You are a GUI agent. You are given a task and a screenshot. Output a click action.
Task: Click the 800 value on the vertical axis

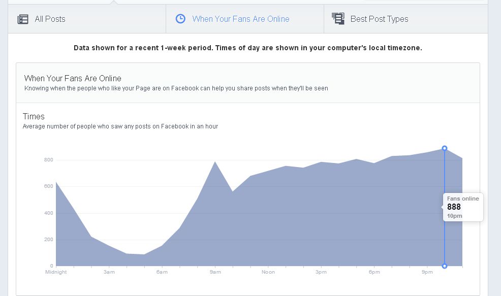[48, 160]
